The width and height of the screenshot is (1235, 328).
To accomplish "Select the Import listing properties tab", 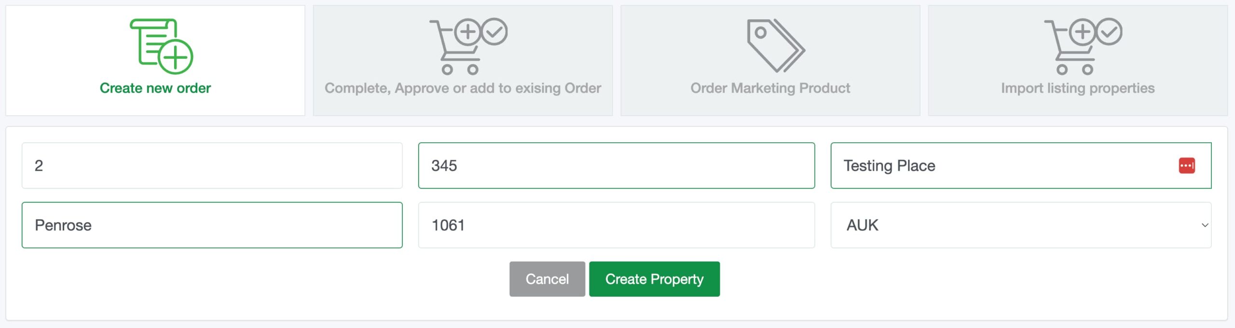I will pyautogui.click(x=1078, y=60).
